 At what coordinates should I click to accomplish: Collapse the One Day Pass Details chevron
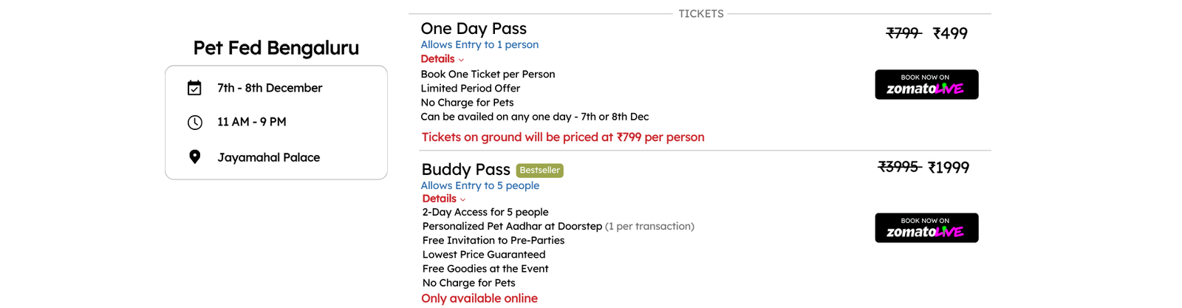pyautogui.click(x=461, y=60)
